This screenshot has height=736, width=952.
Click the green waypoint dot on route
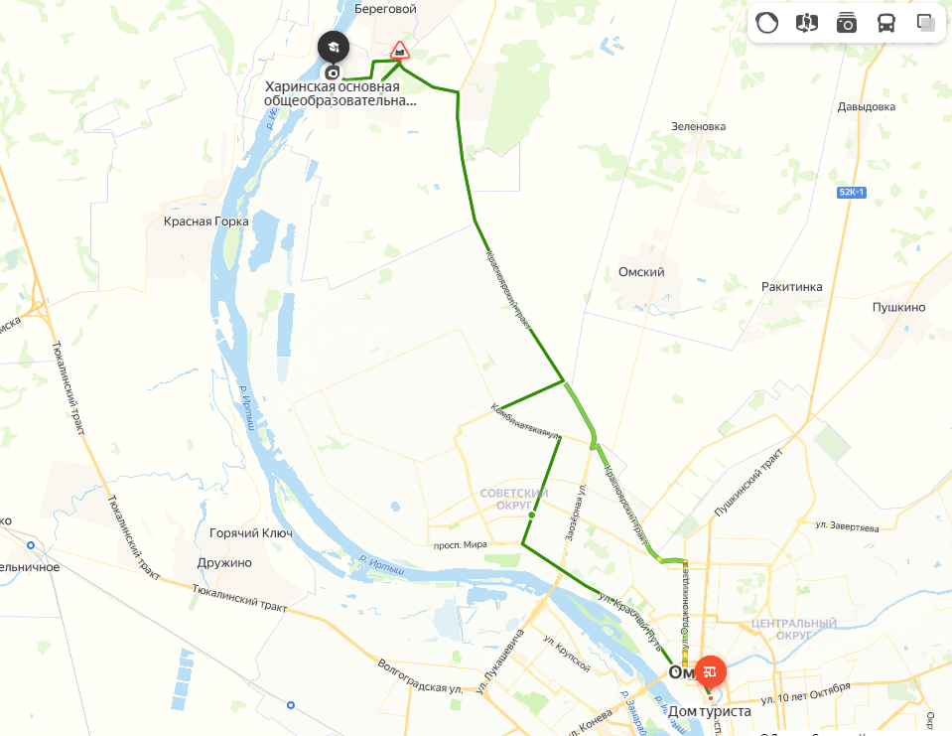tap(532, 515)
